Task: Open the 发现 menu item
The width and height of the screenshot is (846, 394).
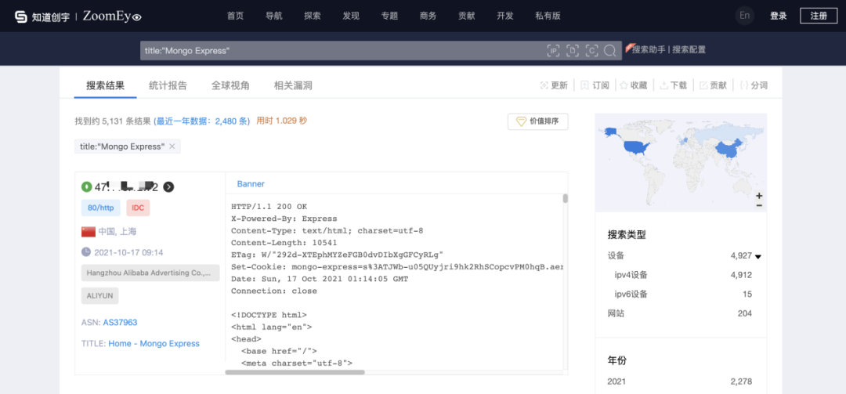Action: click(351, 16)
